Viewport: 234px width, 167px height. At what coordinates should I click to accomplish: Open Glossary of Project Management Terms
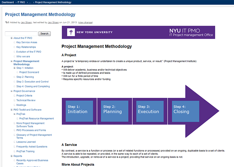34,136
